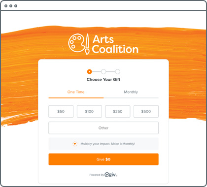Viewport: 207px width, 187px height.
Task: Click the Arts Coalition title text
Action: coord(115,44)
